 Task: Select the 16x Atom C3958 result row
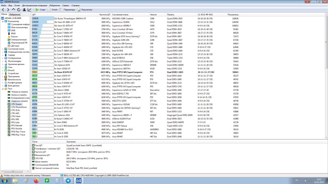tap(135, 90)
